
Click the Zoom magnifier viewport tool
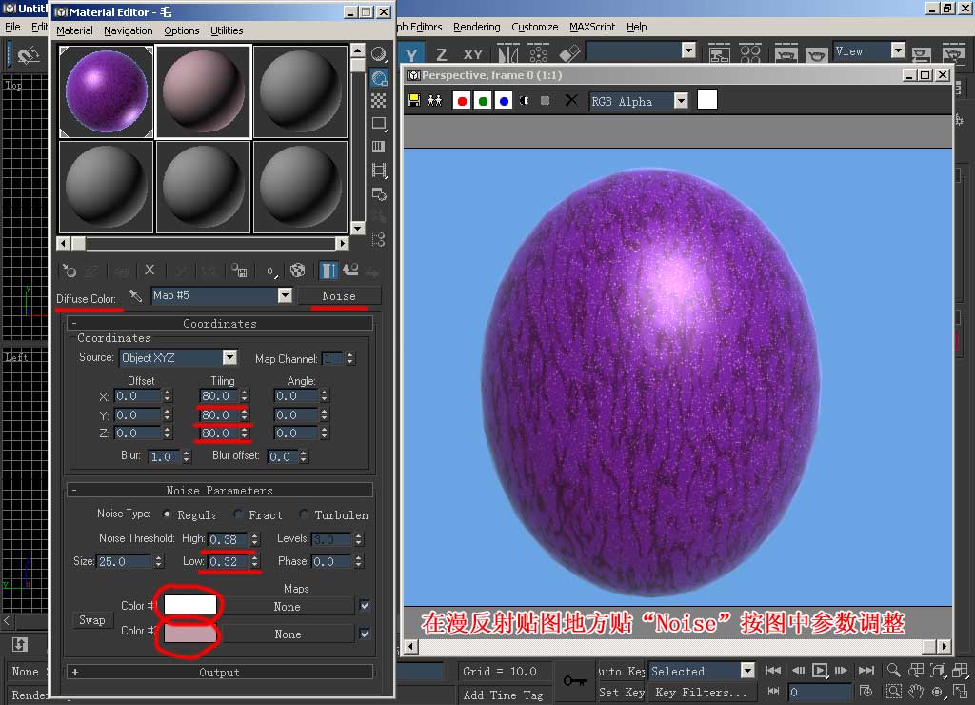click(893, 670)
